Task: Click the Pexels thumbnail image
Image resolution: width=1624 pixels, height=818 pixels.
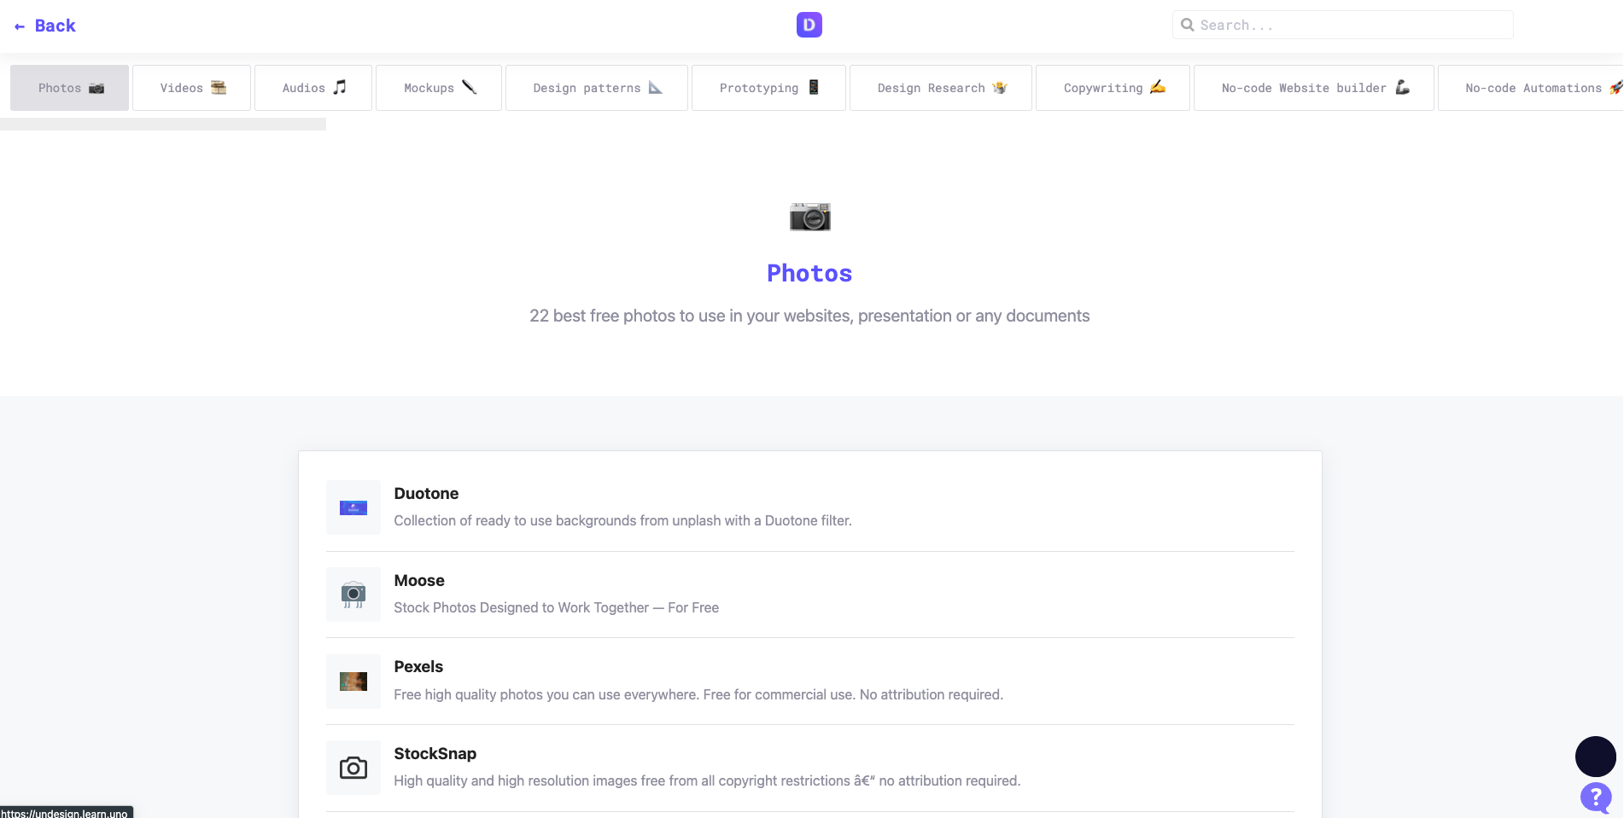Action: 353,682
